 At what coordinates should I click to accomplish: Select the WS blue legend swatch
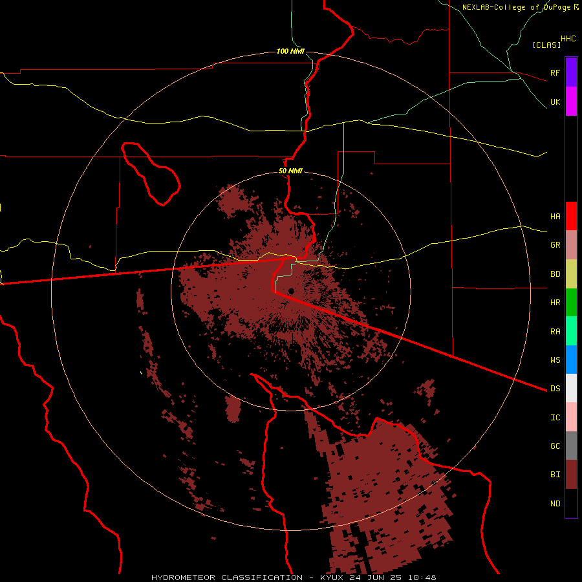click(x=571, y=360)
